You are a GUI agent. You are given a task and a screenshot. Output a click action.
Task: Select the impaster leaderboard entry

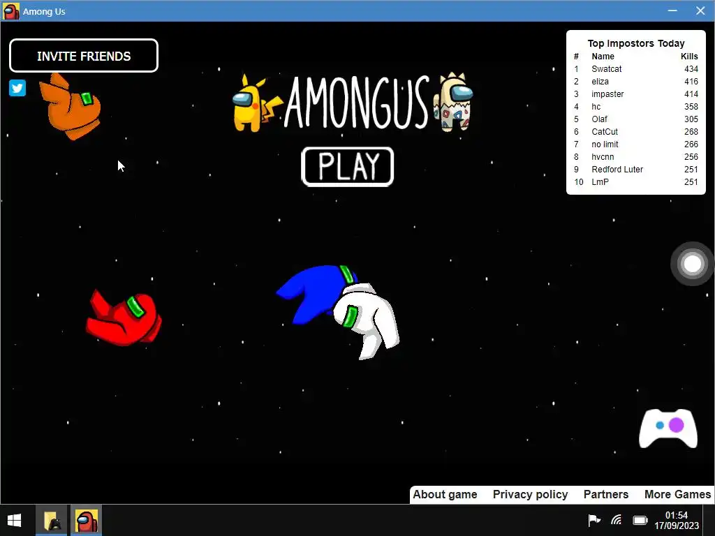coord(635,94)
